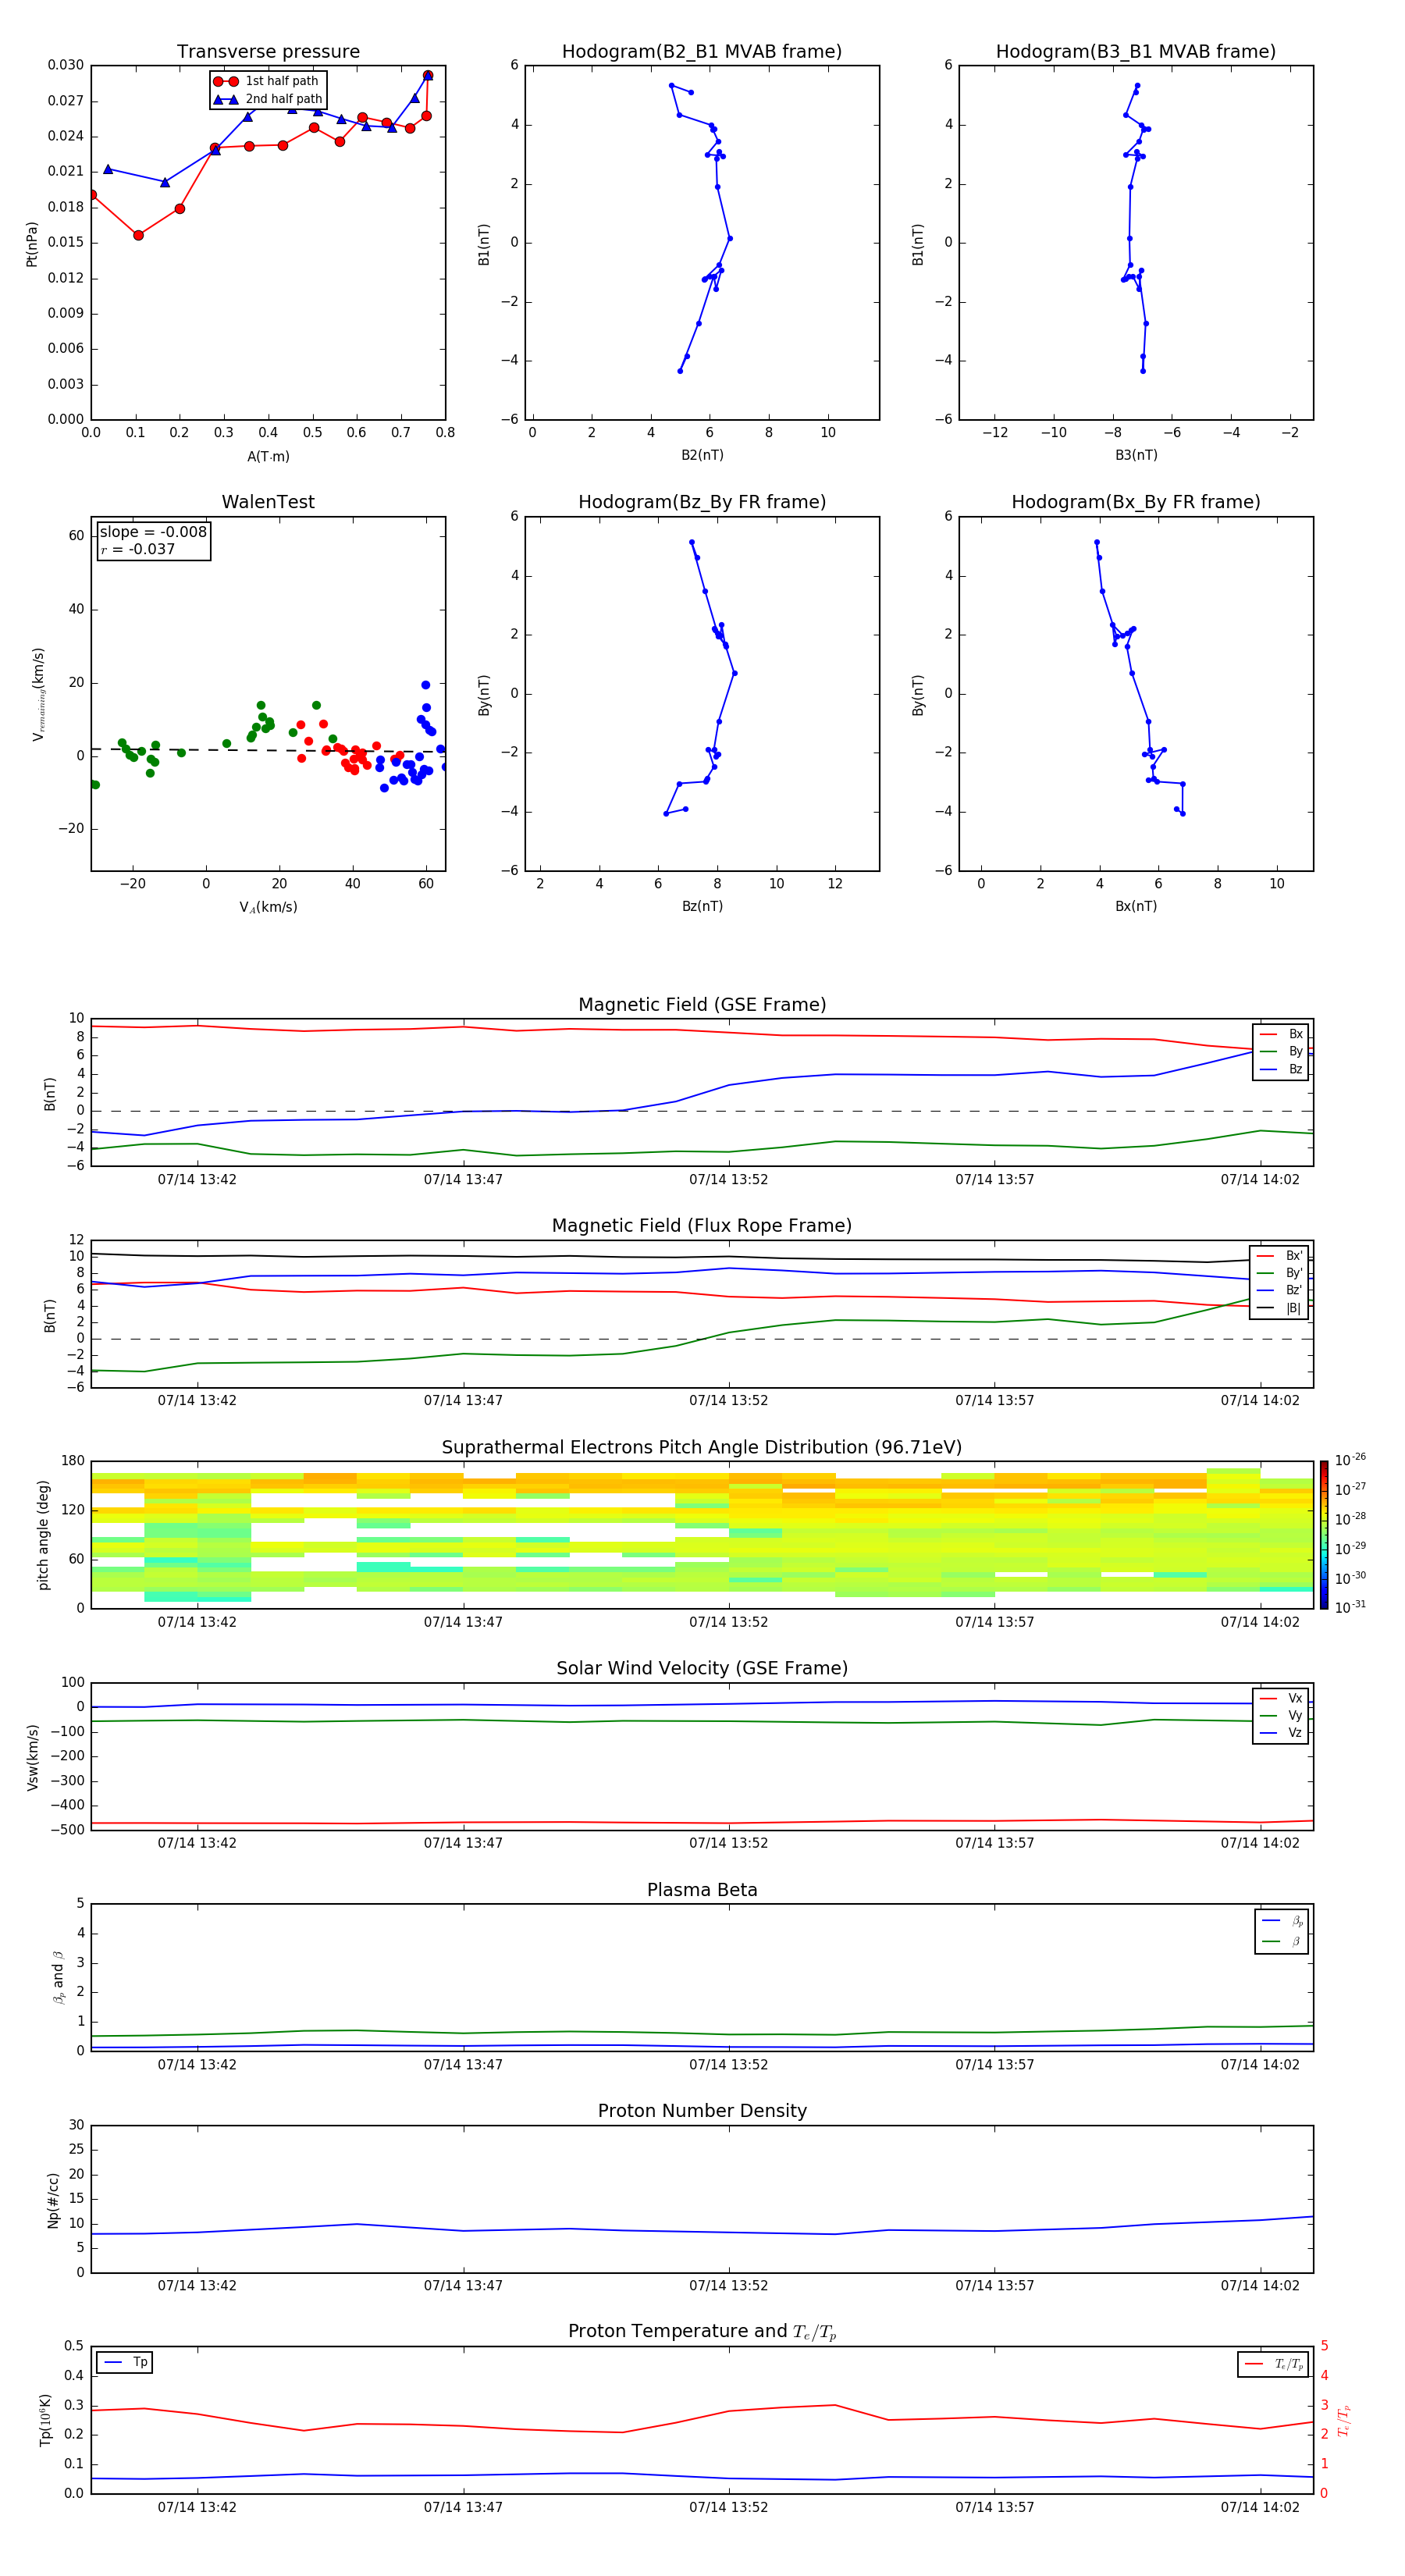Screen dimensions: 1405x2576
Task: Click the 'Proton Temperature and Te/Tp' title
Action: point(702,2331)
